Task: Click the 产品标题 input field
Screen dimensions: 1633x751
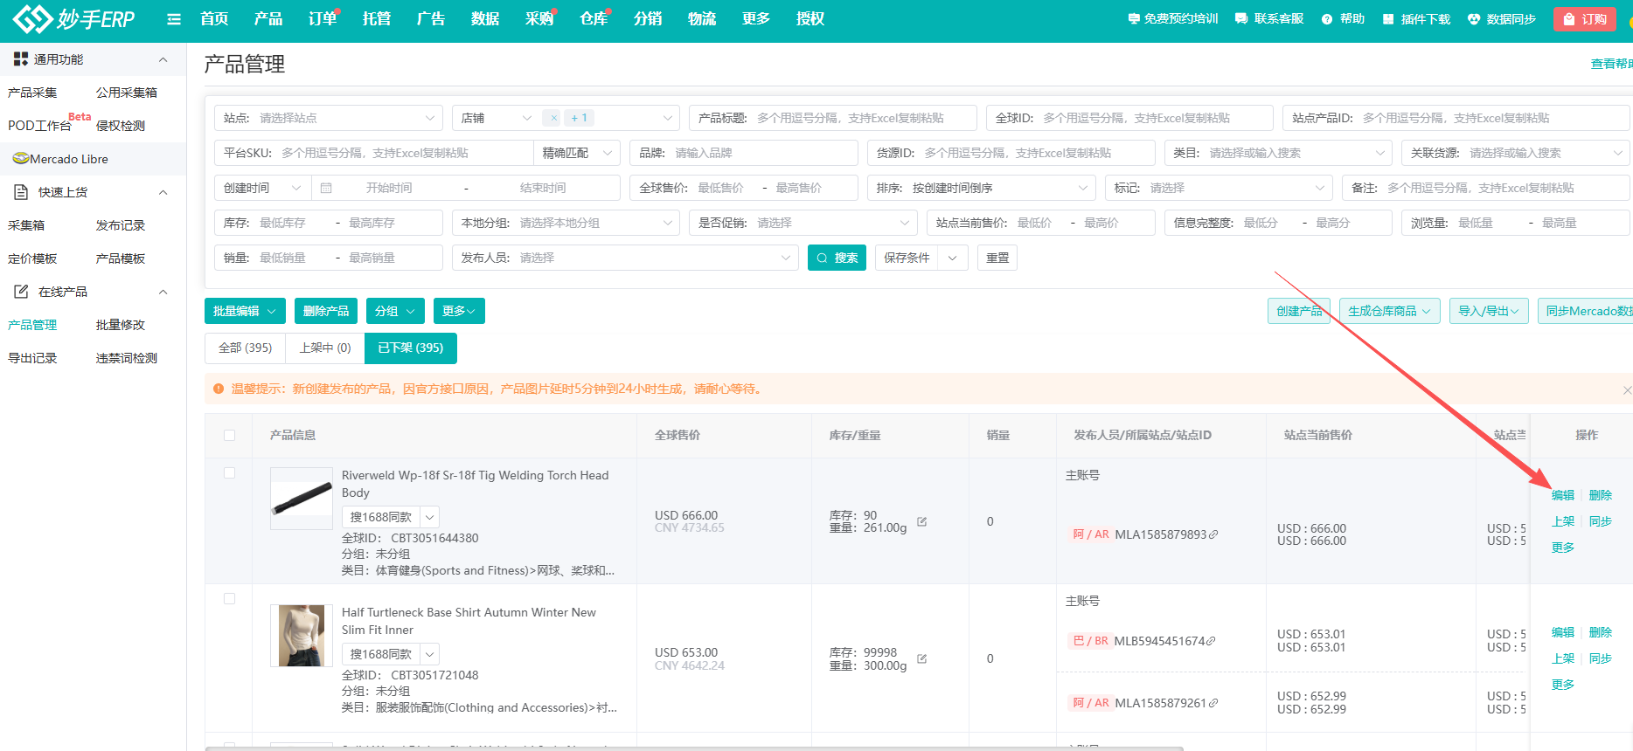Action: pyautogui.click(x=861, y=118)
